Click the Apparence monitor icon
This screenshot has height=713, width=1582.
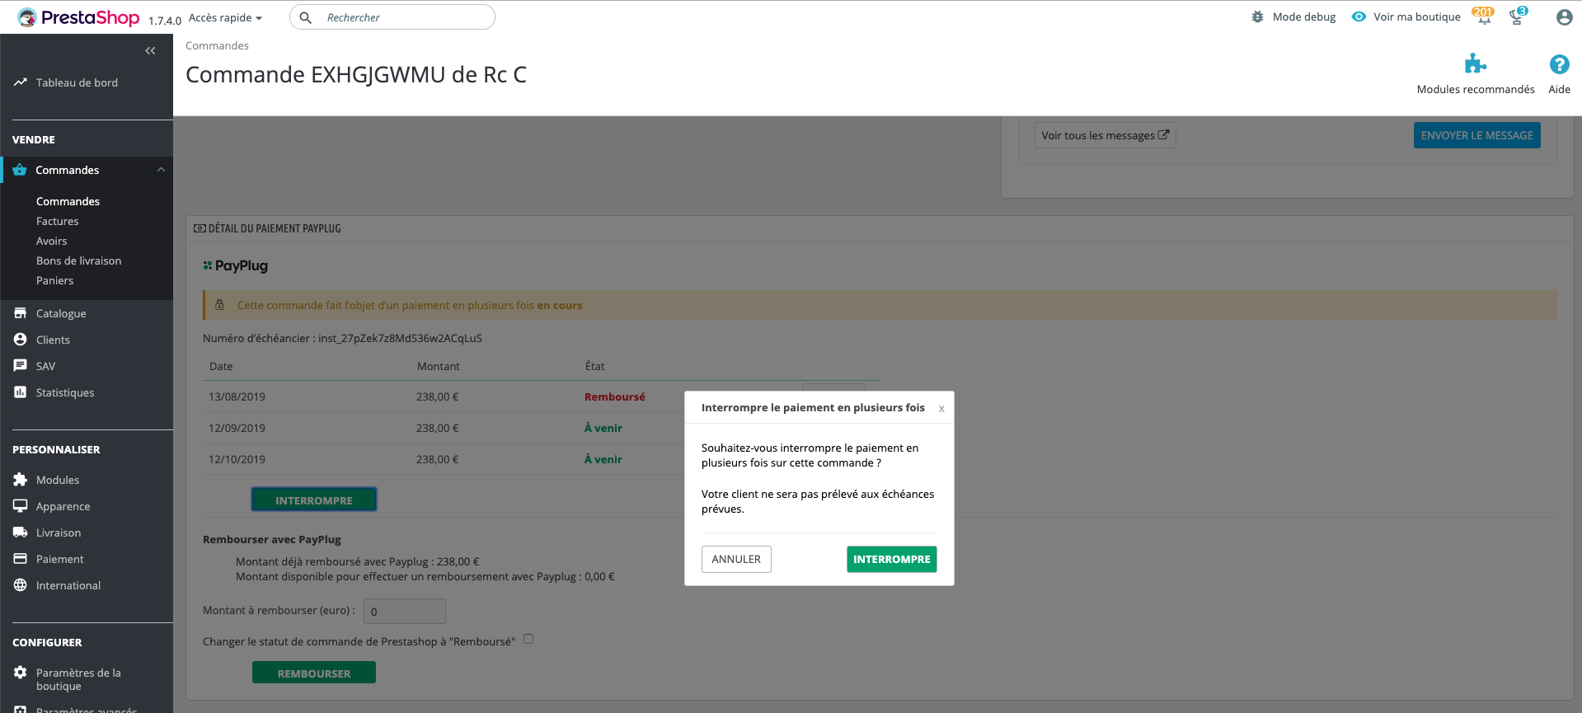21,506
